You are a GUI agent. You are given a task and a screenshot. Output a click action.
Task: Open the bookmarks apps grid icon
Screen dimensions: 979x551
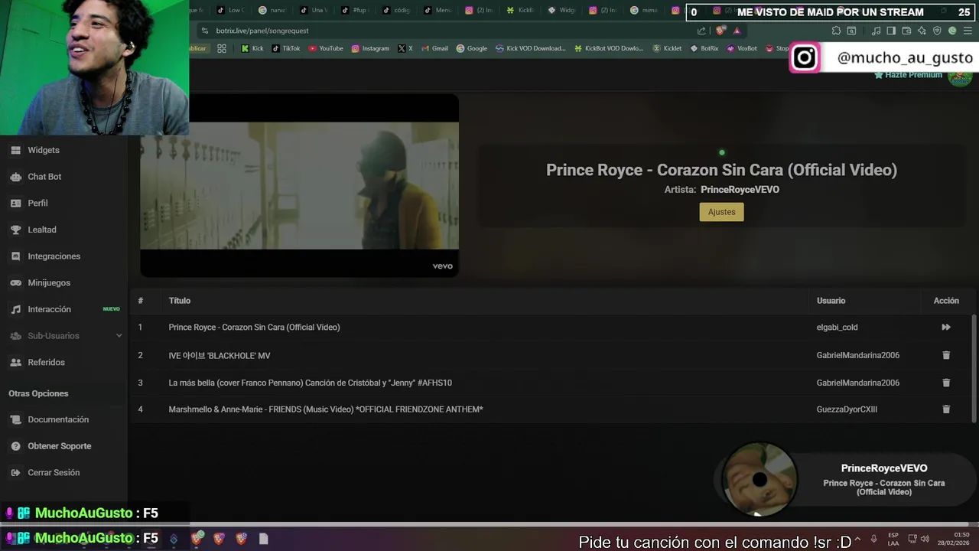pyautogui.click(x=222, y=48)
